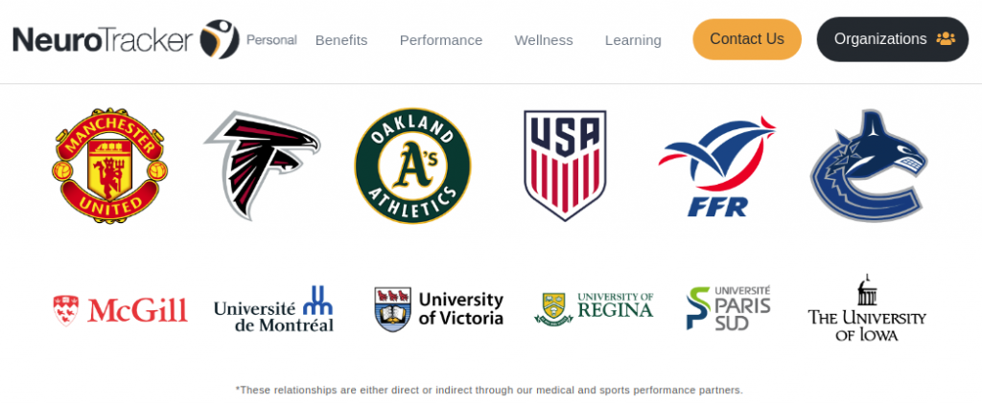
Task: Open the Performance menu item
Action: click(441, 40)
